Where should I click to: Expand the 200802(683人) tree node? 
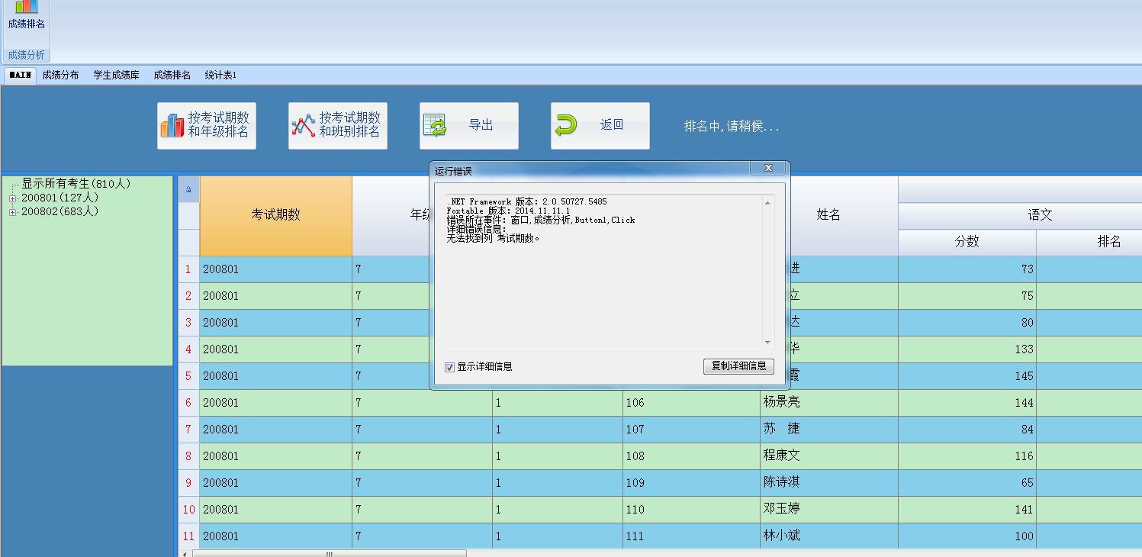12,212
